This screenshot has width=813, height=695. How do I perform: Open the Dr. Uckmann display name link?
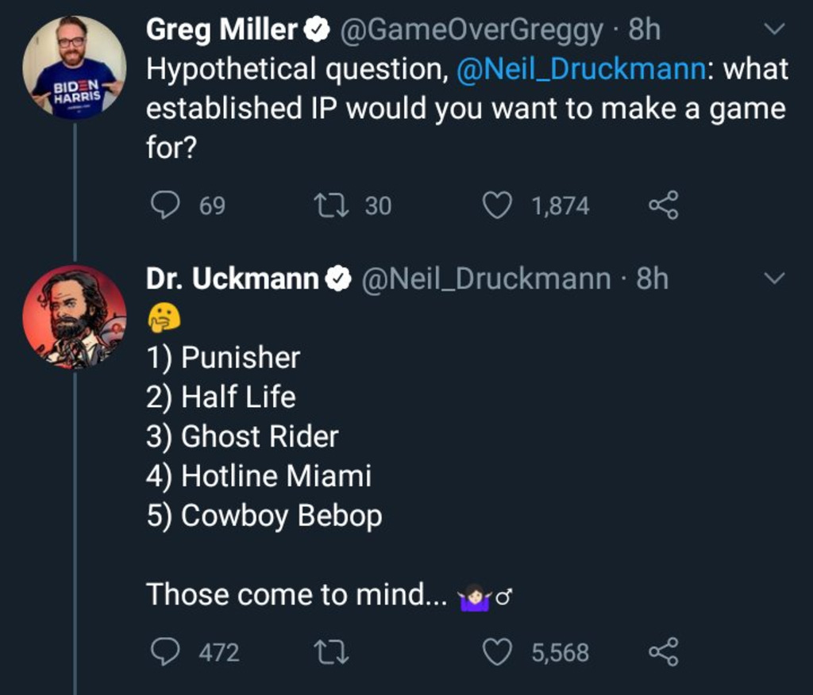[x=232, y=279]
